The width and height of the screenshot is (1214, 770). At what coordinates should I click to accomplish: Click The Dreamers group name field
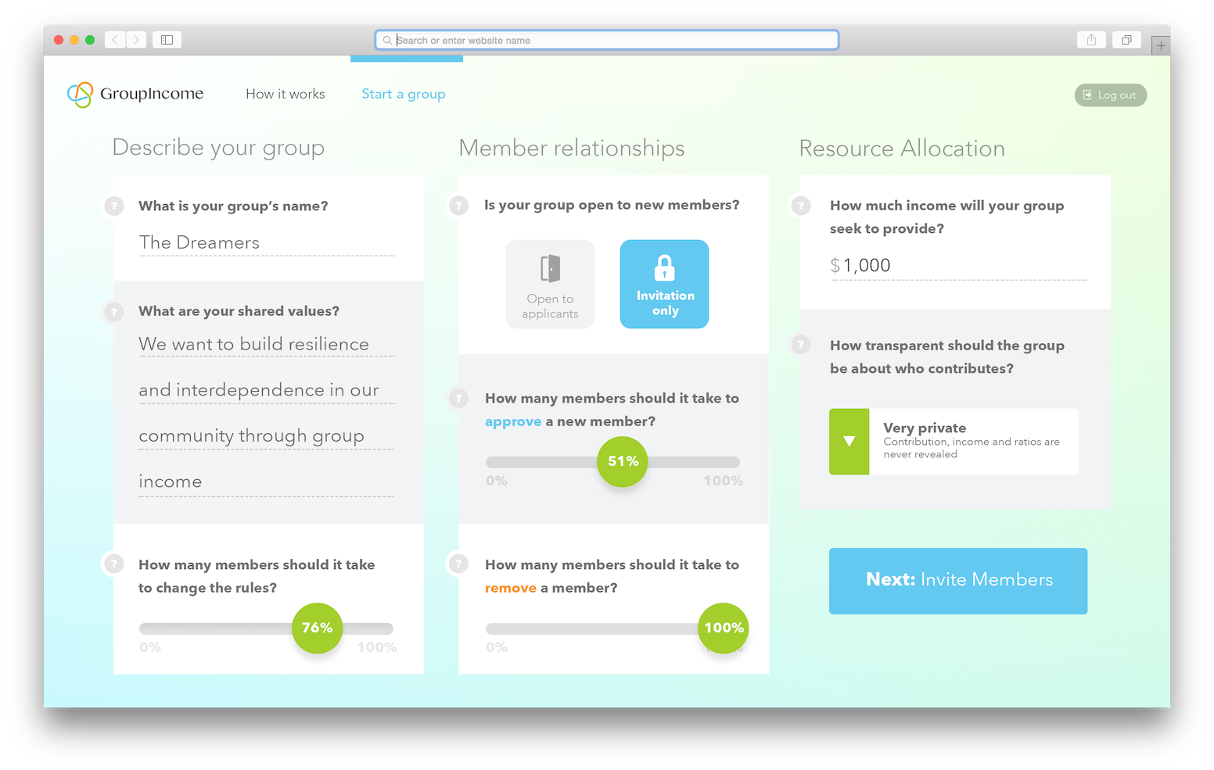[x=267, y=243]
